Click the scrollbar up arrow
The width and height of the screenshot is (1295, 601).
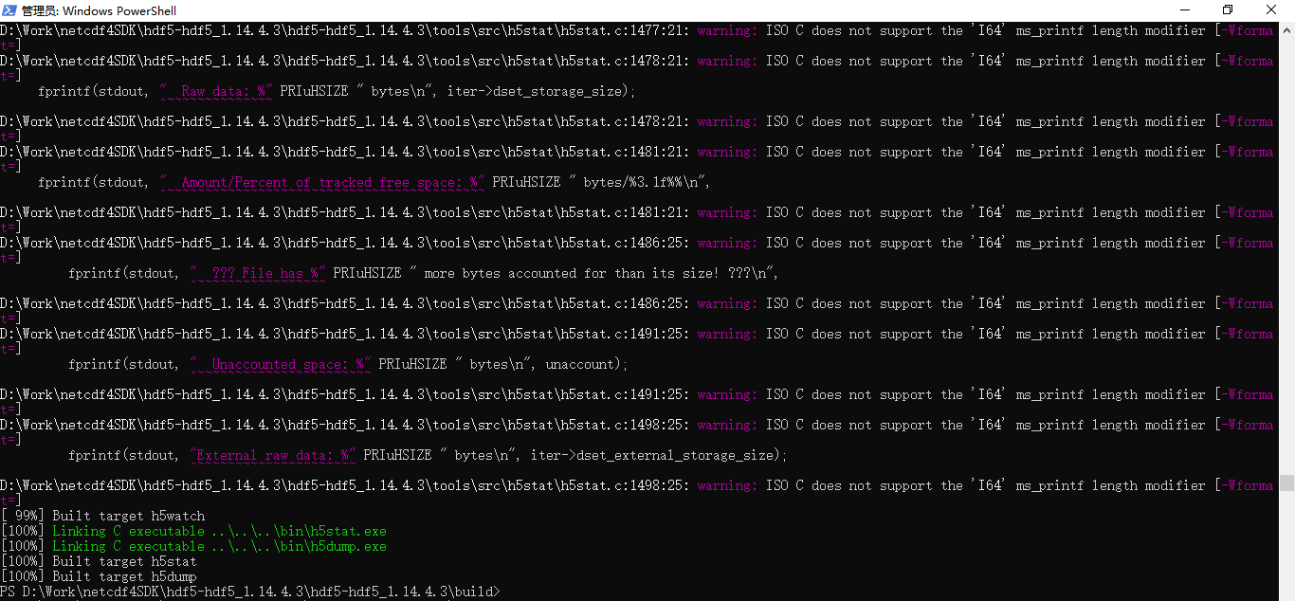1286,29
